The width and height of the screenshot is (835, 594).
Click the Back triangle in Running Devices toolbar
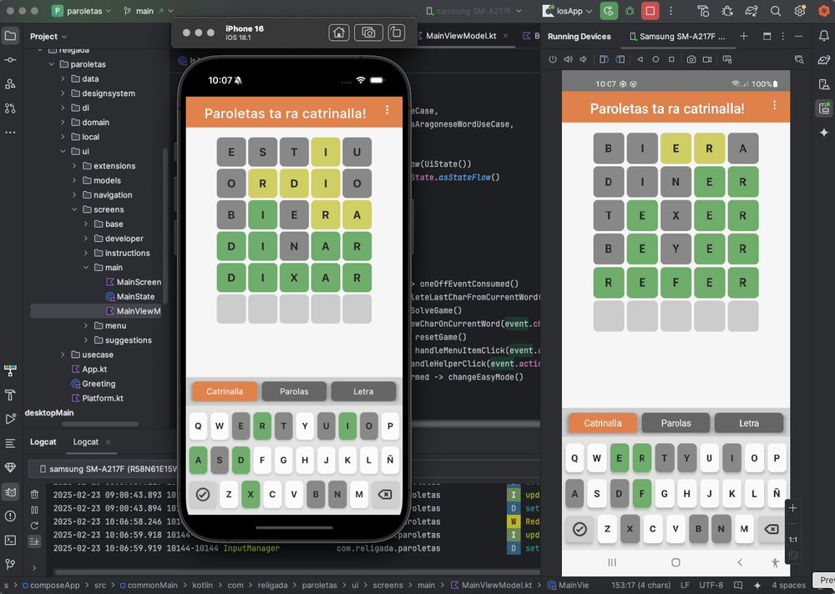(640, 59)
